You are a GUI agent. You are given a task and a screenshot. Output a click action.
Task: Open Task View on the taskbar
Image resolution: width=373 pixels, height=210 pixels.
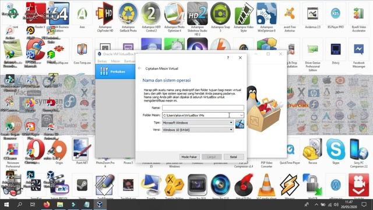33,205
